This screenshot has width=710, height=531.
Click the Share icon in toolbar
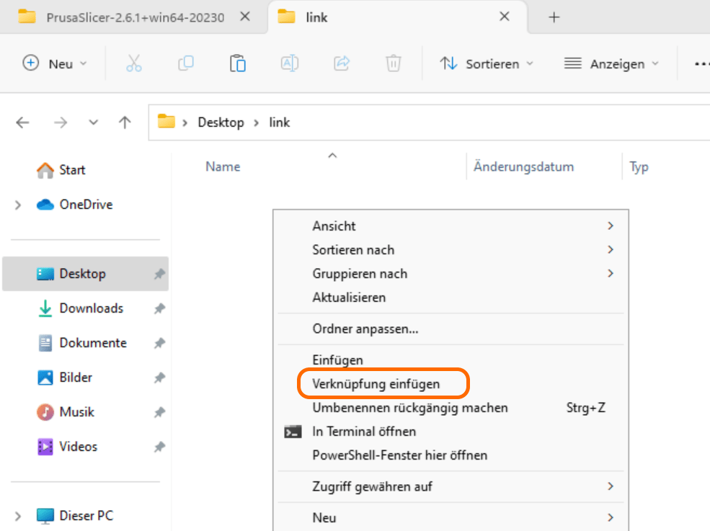click(342, 63)
